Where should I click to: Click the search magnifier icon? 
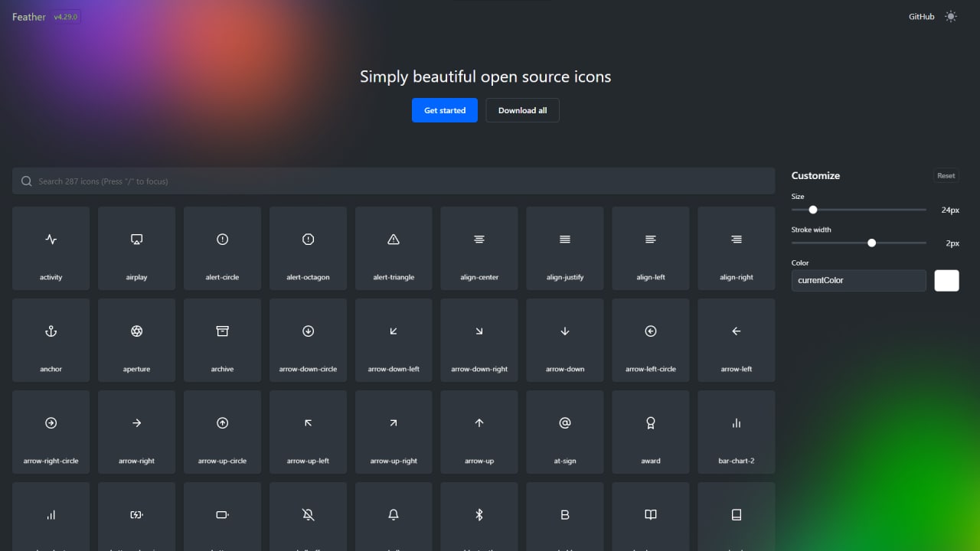point(27,181)
